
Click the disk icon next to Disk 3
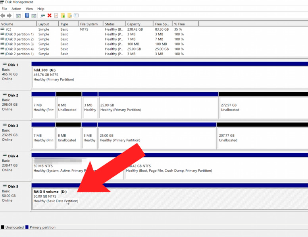tap(4, 125)
